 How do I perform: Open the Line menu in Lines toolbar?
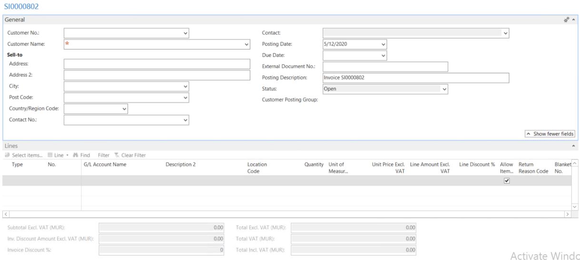tap(58, 155)
